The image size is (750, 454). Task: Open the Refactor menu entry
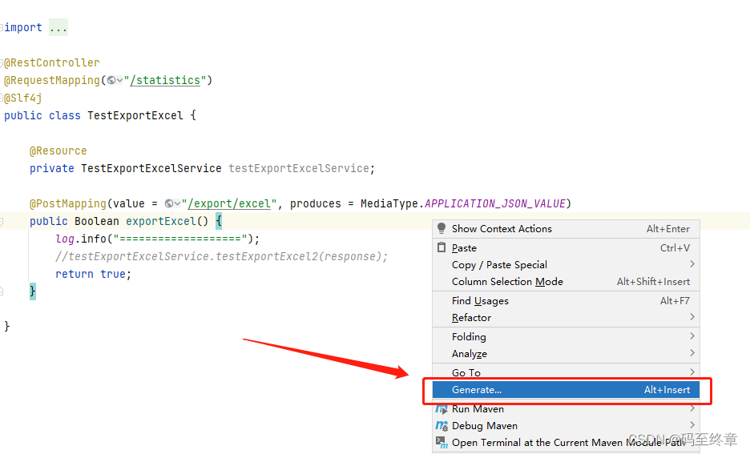click(566, 317)
